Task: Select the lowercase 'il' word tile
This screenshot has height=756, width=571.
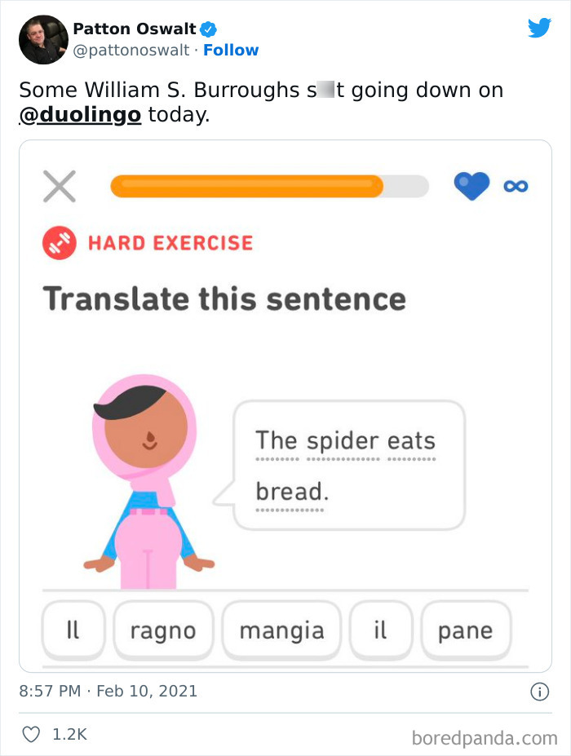Action: pos(381,629)
